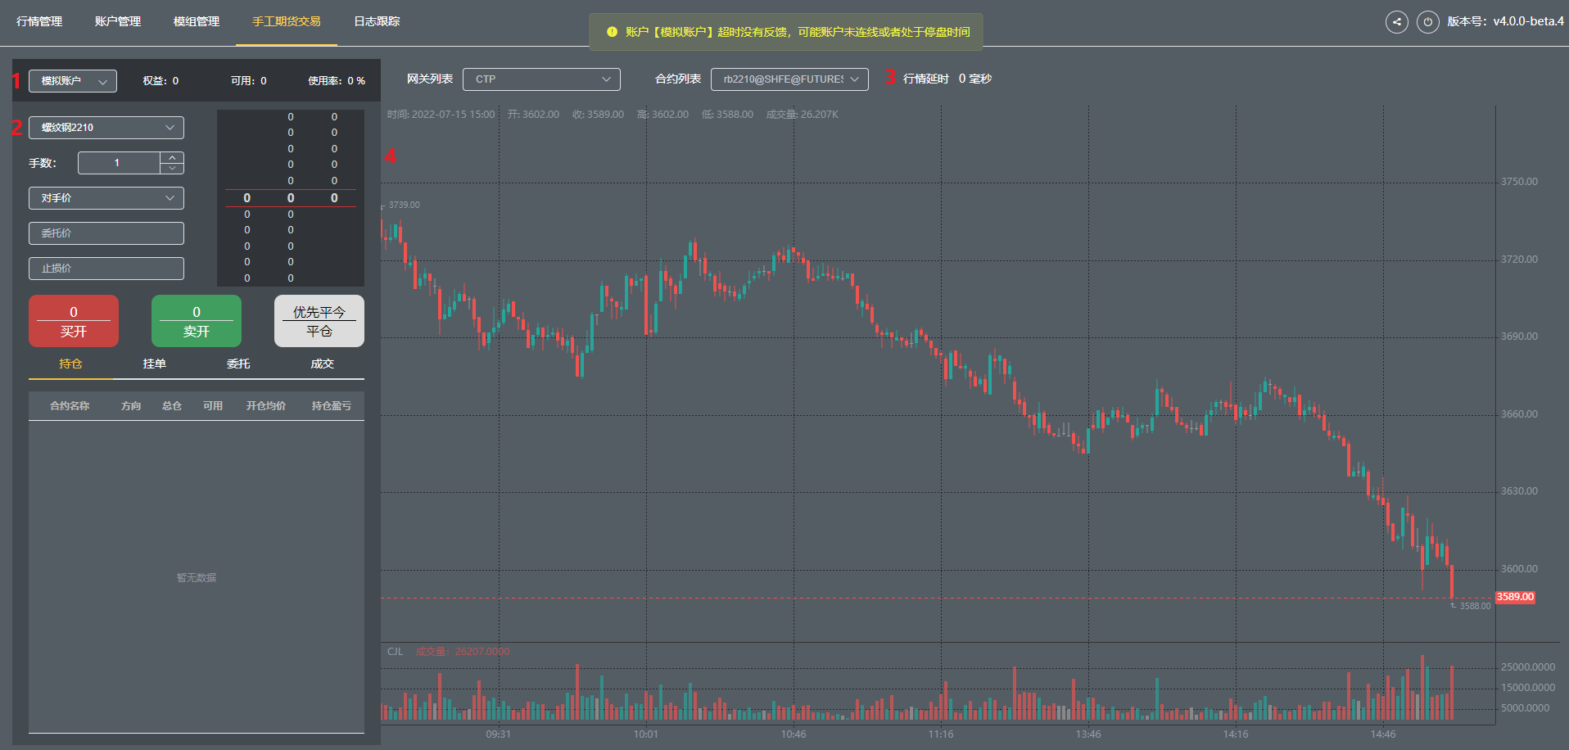Image resolution: width=1569 pixels, height=750 pixels.
Task: Switch to the 成交 trades tab
Action: tap(323, 364)
